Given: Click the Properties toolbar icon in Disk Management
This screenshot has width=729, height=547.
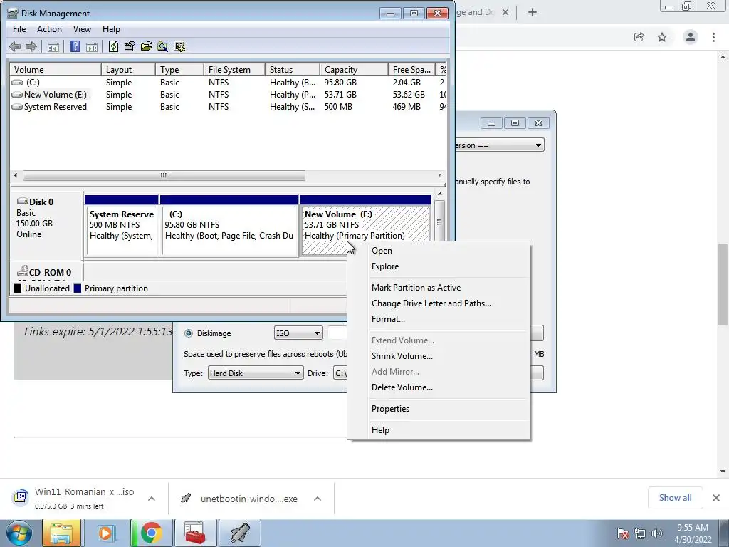Looking at the screenshot, I should coord(130,46).
